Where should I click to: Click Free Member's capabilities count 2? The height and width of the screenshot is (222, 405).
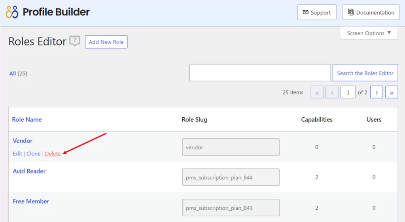pyautogui.click(x=317, y=208)
